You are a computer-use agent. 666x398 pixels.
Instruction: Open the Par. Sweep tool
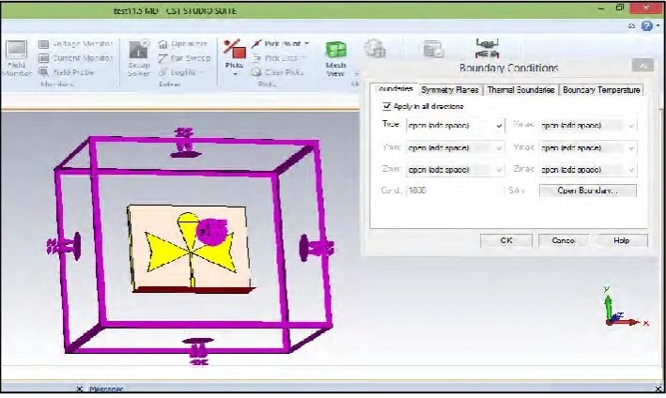click(x=185, y=58)
